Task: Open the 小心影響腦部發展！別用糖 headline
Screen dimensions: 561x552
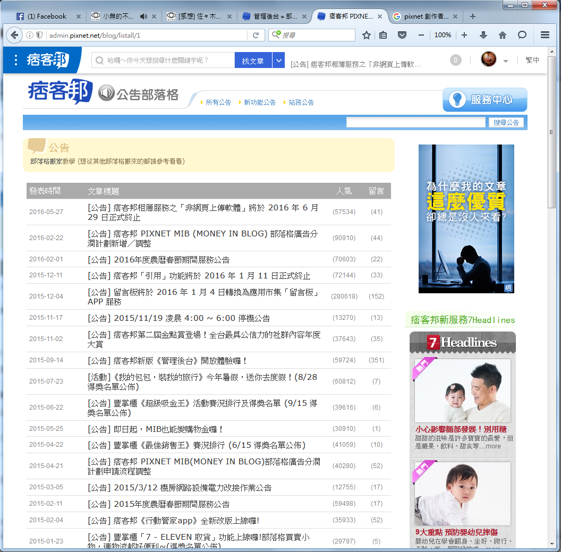Action: point(461,429)
